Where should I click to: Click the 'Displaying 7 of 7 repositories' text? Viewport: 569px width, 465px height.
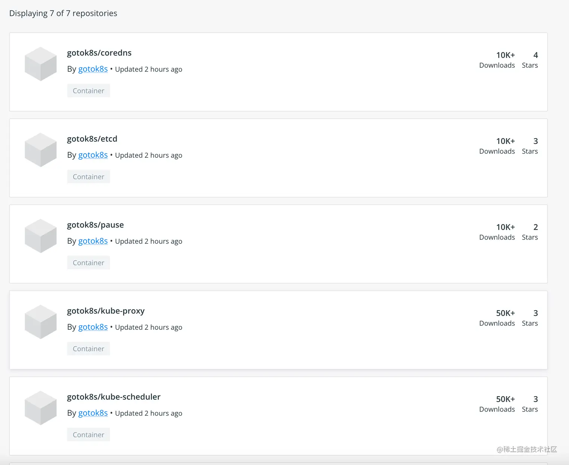click(x=63, y=13)
